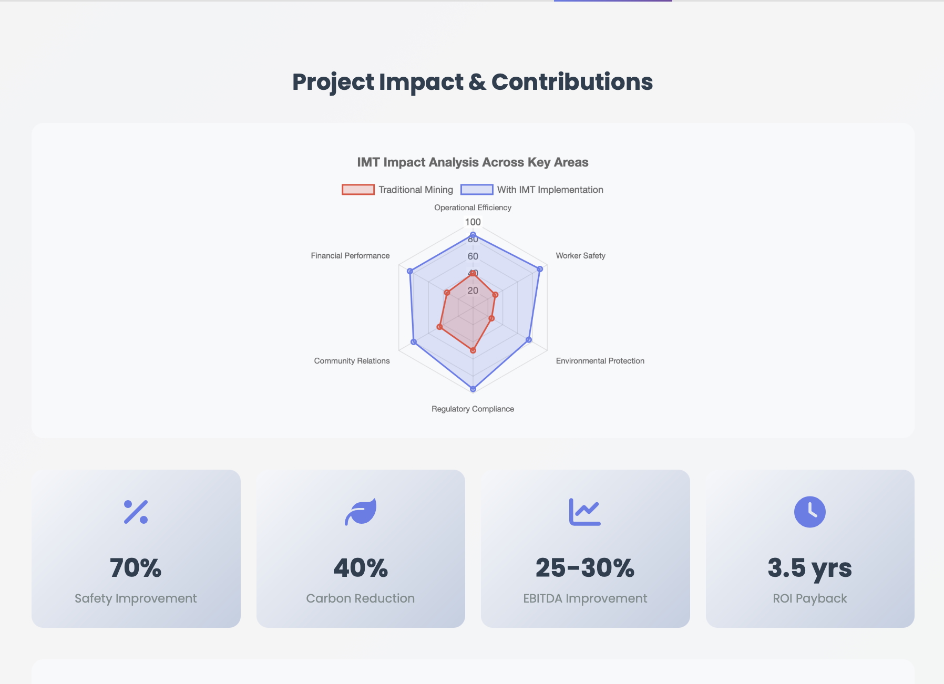The height and width of the screenshot is (684, 944).
Task: Click the Project Impact & Contributions heading
Action: click(x=472, y=82)
